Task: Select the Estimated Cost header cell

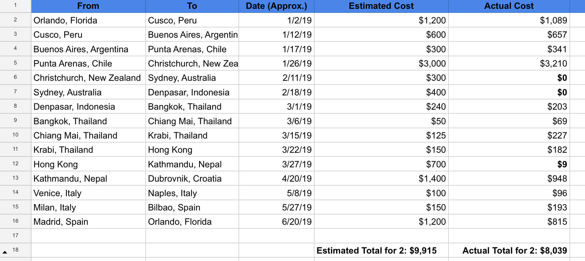Action: 381,6
